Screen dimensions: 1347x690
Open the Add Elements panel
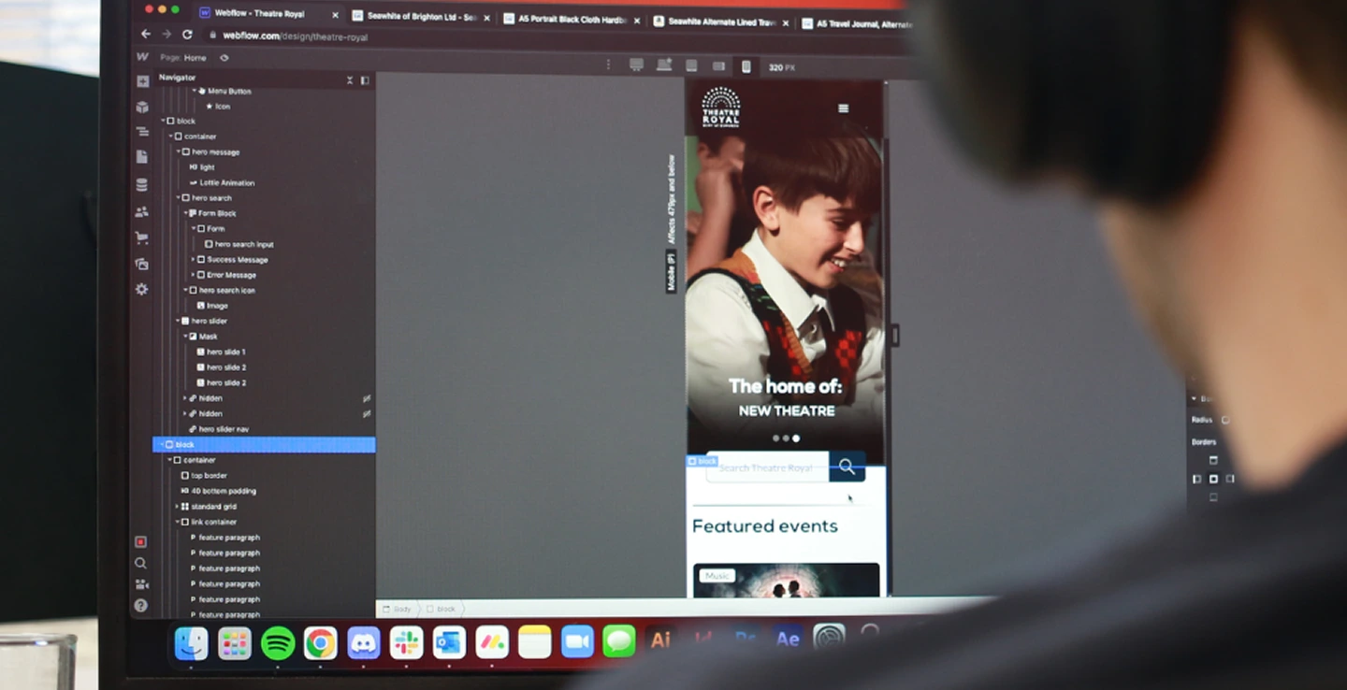click(142, 81)
